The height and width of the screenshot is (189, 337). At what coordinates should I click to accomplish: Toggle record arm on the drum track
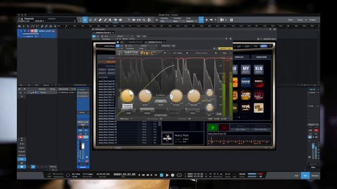(x=32, y=31)
